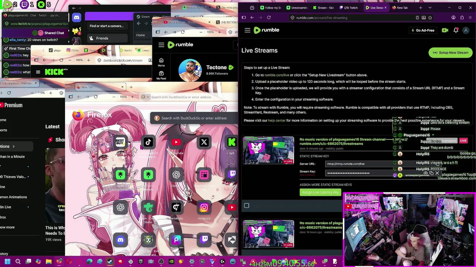476x267 pixels.
Task: Click the Rumble logo on Live Streams page
Action: [266, 30]
